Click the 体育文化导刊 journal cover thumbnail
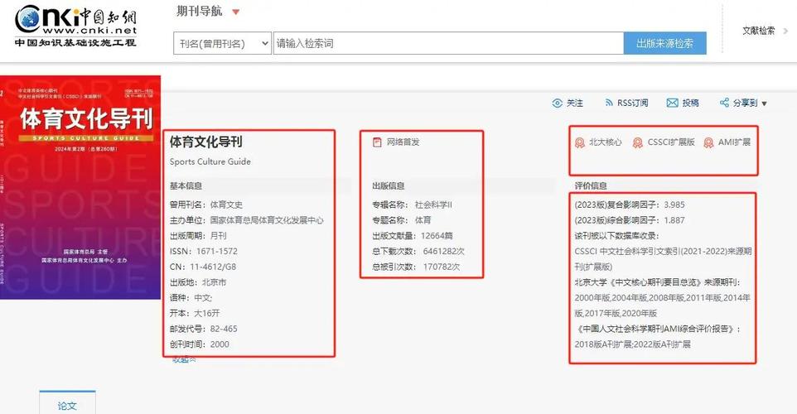797x414 pixels. pyautogui.click(x=80, y=187)
